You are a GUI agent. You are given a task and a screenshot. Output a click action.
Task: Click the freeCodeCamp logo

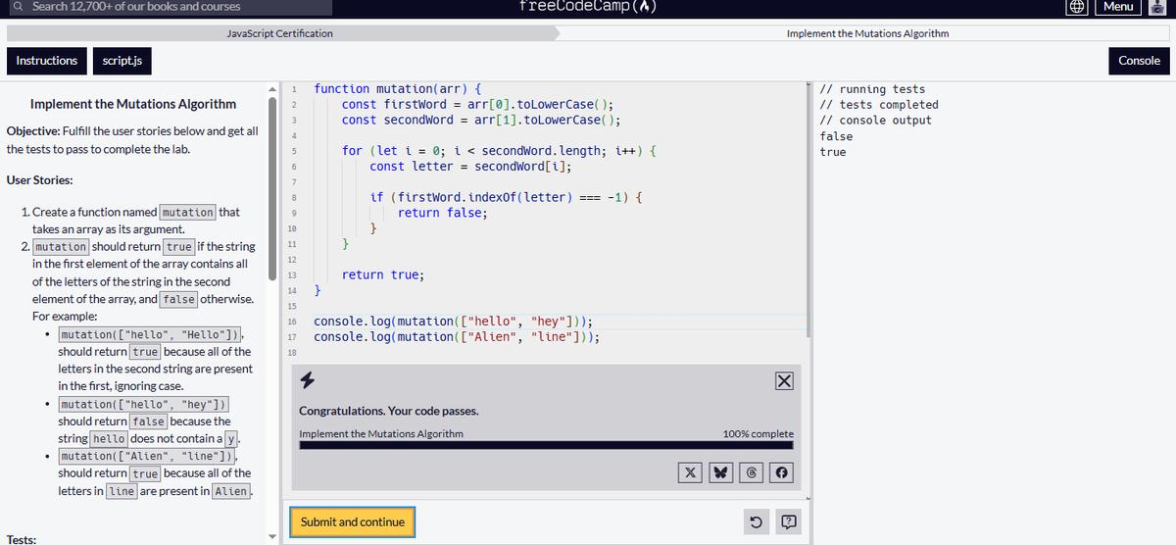point(587,6)
